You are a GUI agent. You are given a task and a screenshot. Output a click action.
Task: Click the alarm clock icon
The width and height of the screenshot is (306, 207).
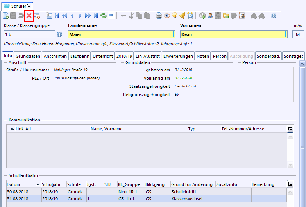pyautogui.click(x=190, y=16)
